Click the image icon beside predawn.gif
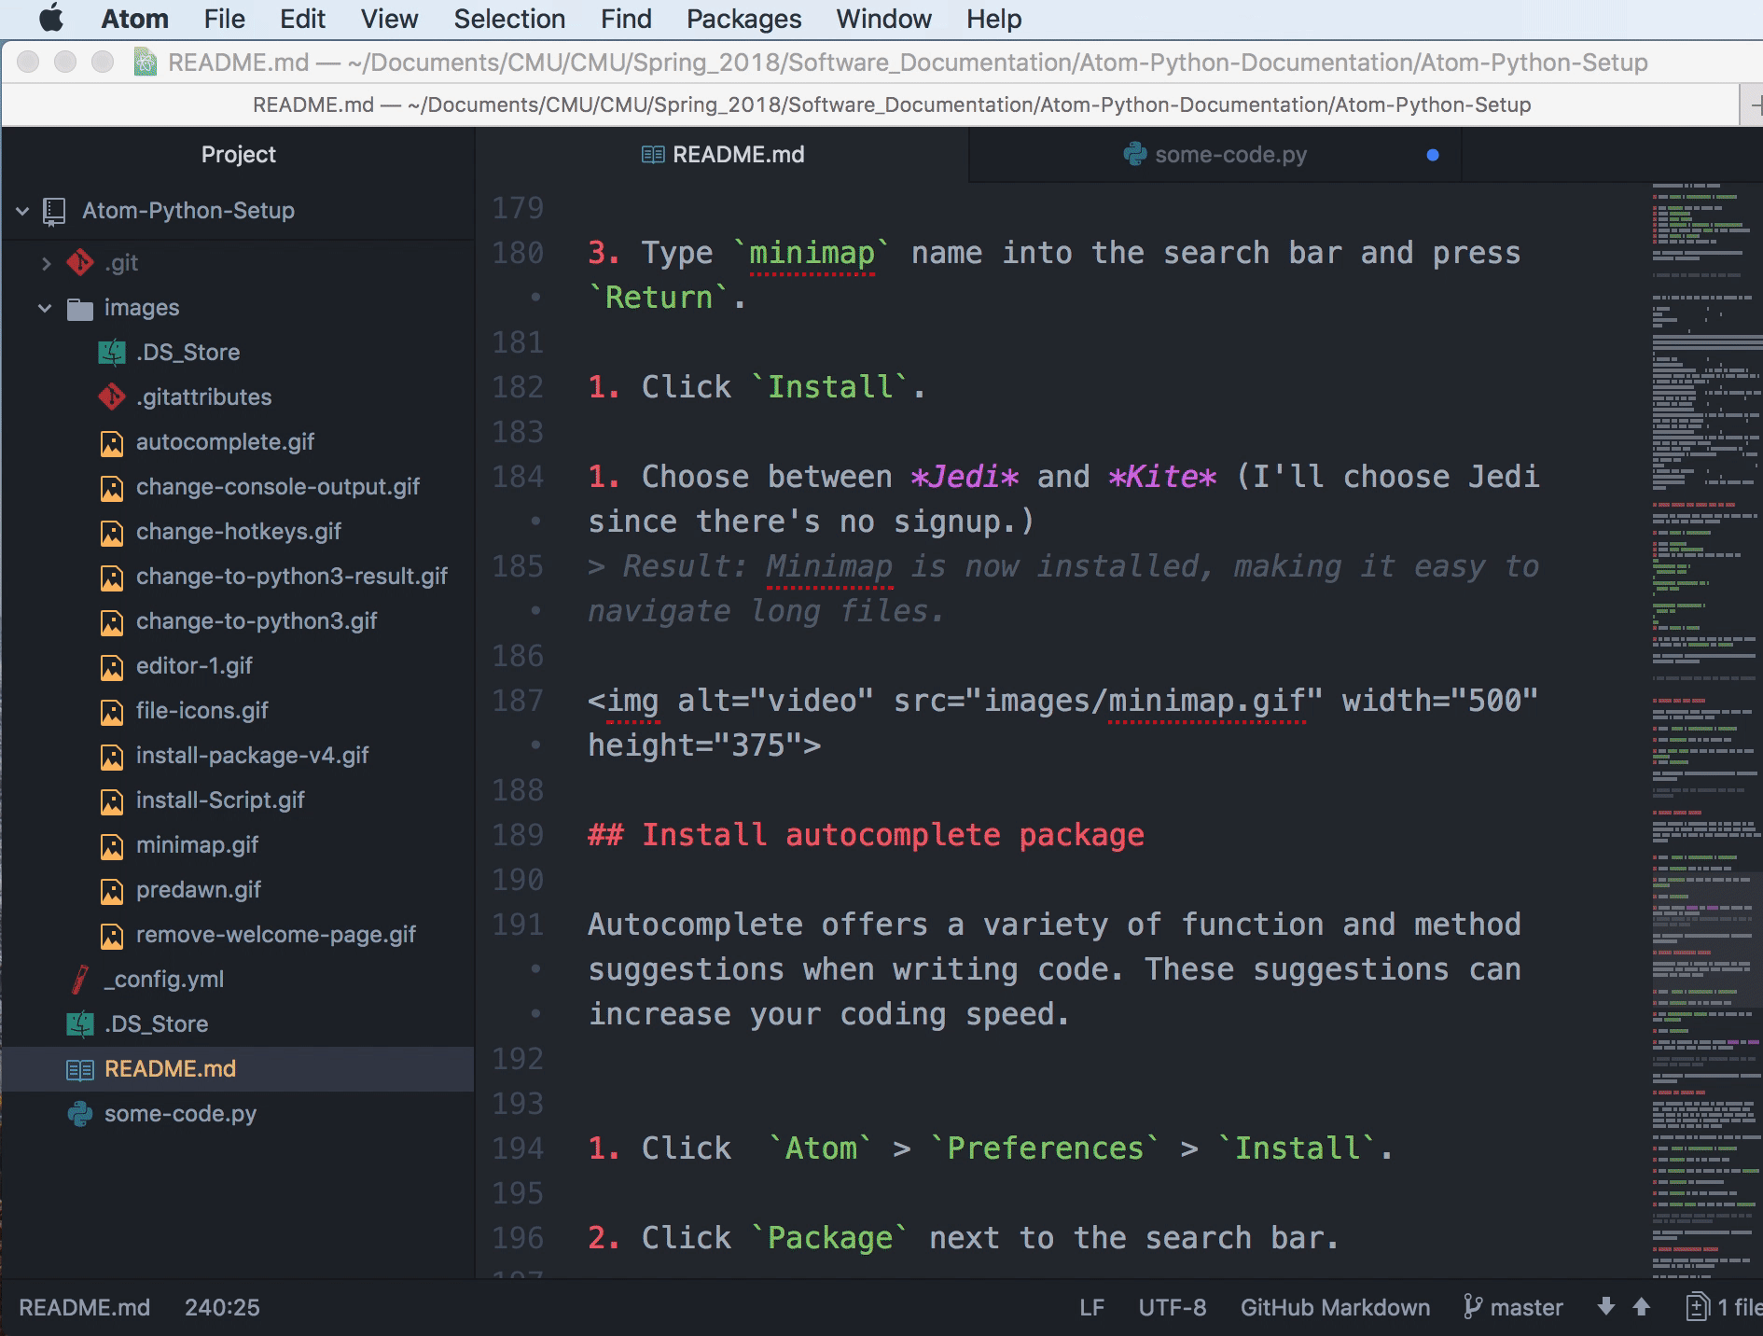The image size is (1763, 1336). tap(112, 891)
